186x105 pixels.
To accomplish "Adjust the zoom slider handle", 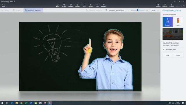I will (137, 10).
